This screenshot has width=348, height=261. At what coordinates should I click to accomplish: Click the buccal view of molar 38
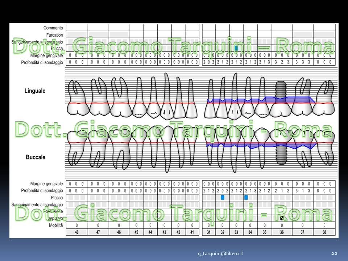tap(324, 148)
